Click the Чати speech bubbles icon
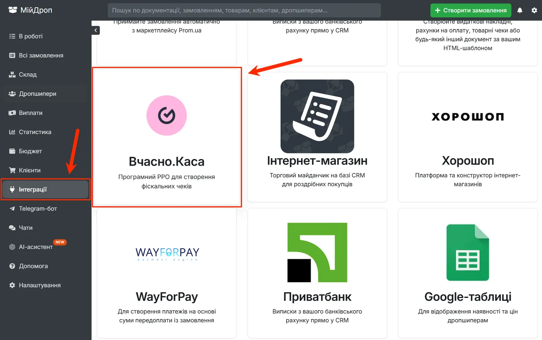This screenshot has width=542, height=340. click(12, 228)
